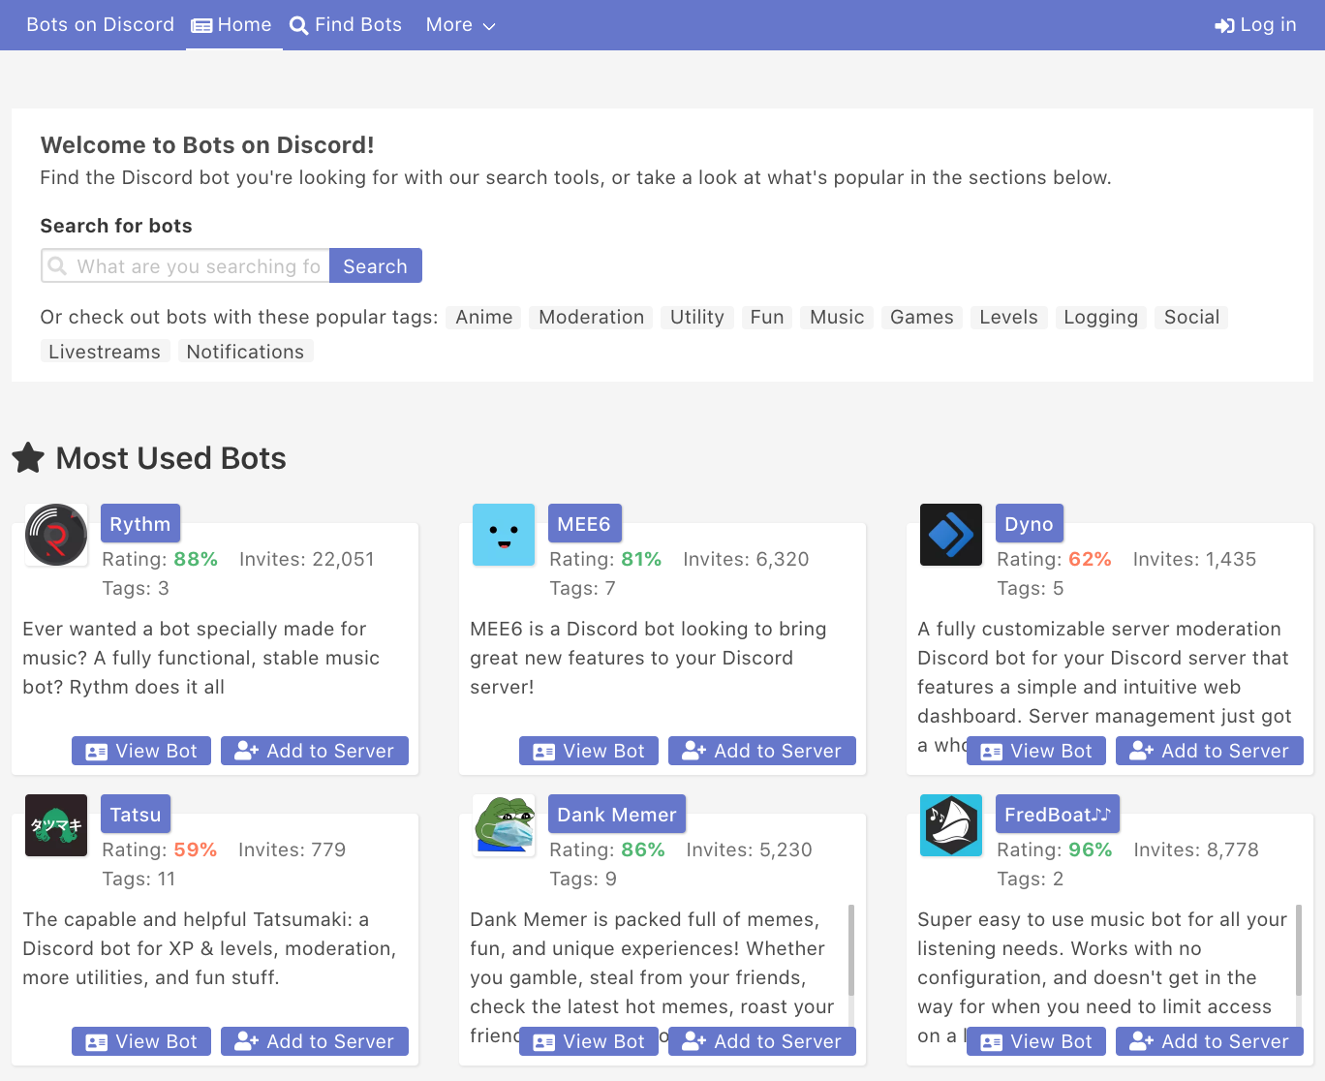1325x1081 pixels.
Task: Click Add to Server for Tatsu
Action: (x=315, y=1041)
